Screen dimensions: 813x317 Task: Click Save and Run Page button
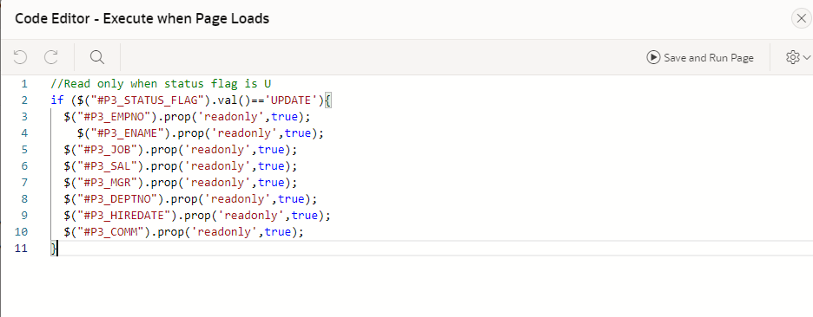(700, 57)
